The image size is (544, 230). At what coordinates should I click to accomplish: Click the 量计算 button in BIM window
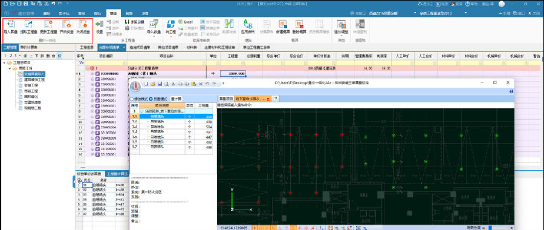[176, 99]
